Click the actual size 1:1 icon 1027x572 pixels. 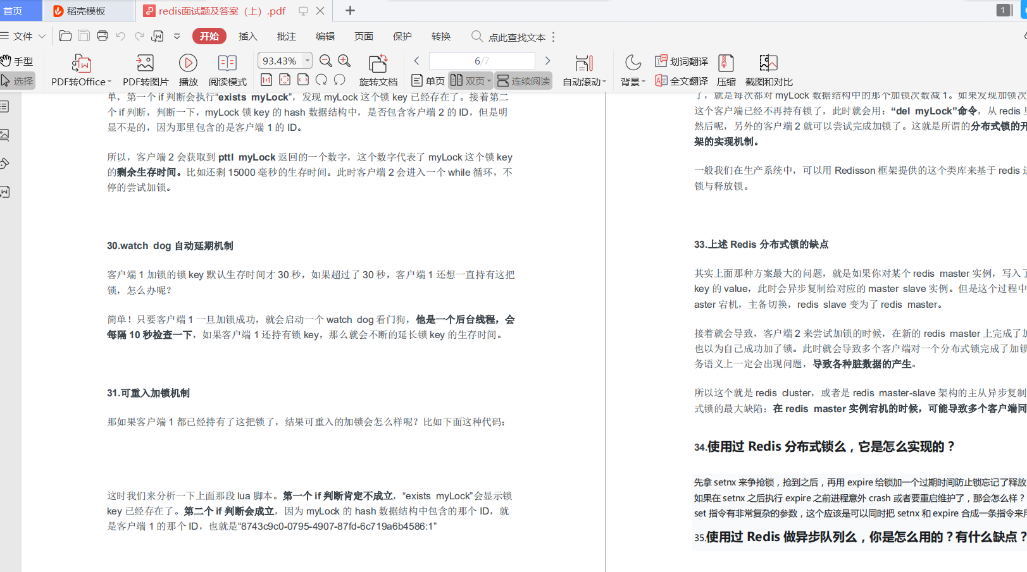click(266, 80)
